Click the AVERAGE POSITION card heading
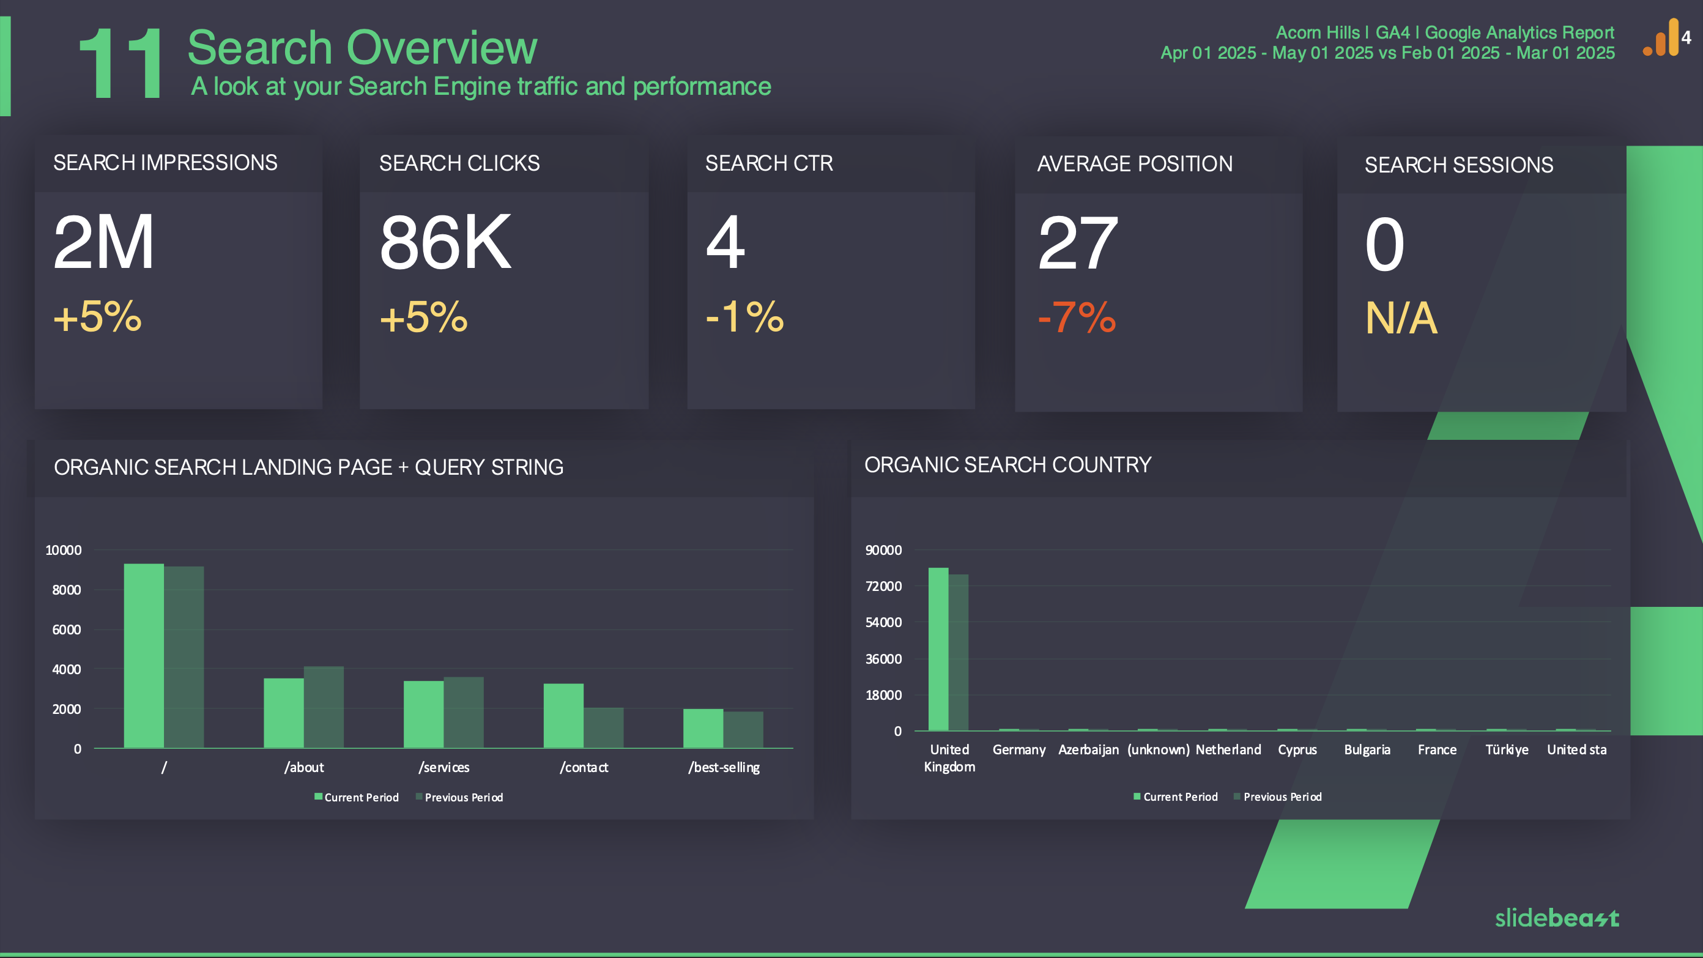This screenshot has height=958, width=1703. [1135, 164]
